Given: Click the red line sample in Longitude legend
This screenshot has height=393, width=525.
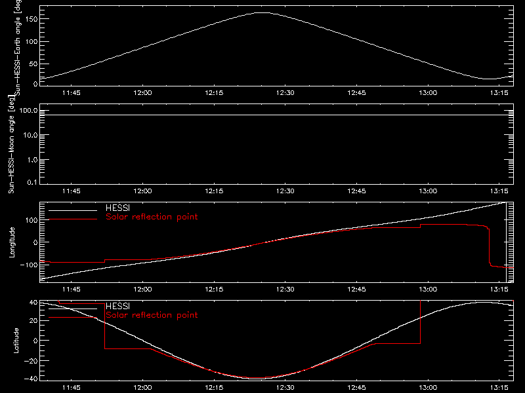Looking at the screenshot, I should pos(73,219).
